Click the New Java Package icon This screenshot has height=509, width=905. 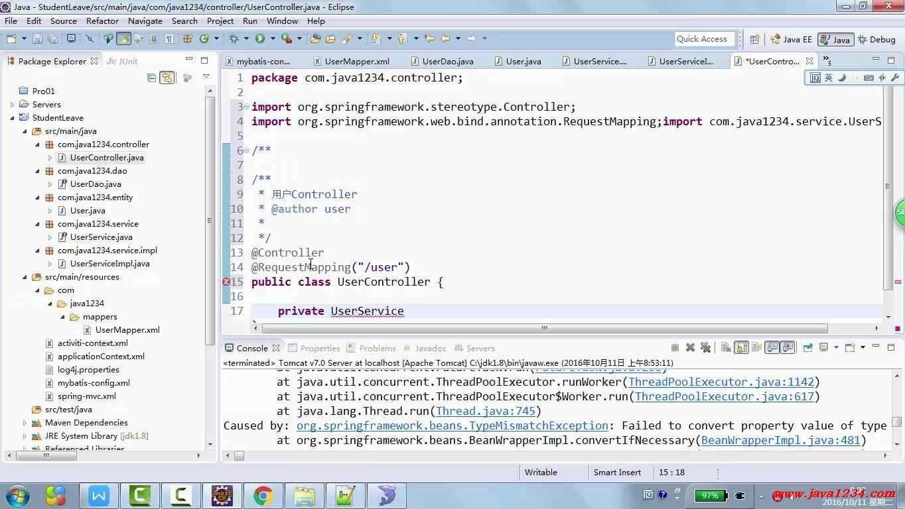pos(188,38)
